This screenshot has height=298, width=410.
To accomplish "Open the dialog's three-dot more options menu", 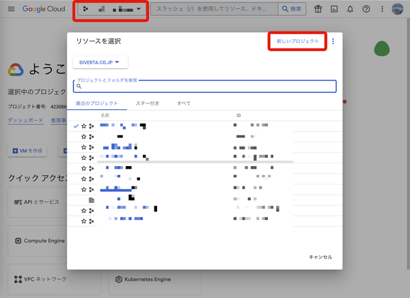I will 333,41.
